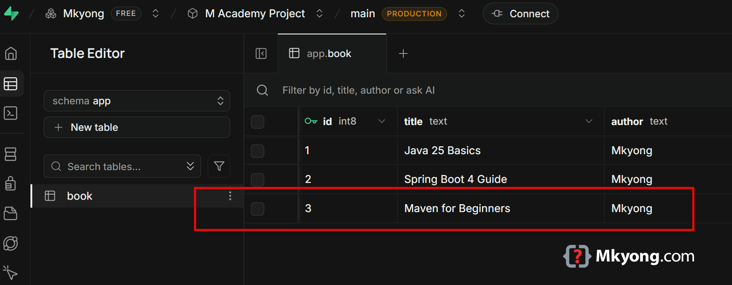Select the 'Java 25 Basics' title cell
The width and height of the screenshot is (732, 285).
click(x=501, y=151)
